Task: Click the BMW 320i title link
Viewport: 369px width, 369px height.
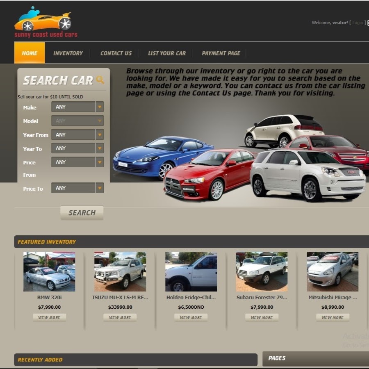Action: click(50, 298)
